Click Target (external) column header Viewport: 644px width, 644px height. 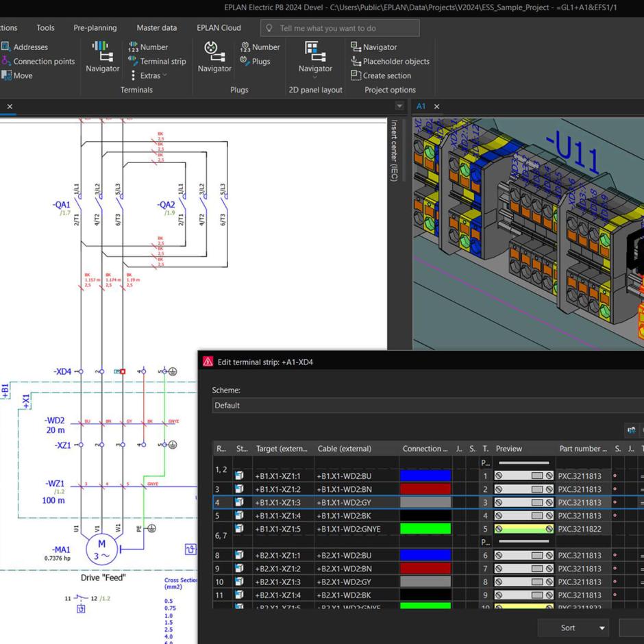coord(282,449)
